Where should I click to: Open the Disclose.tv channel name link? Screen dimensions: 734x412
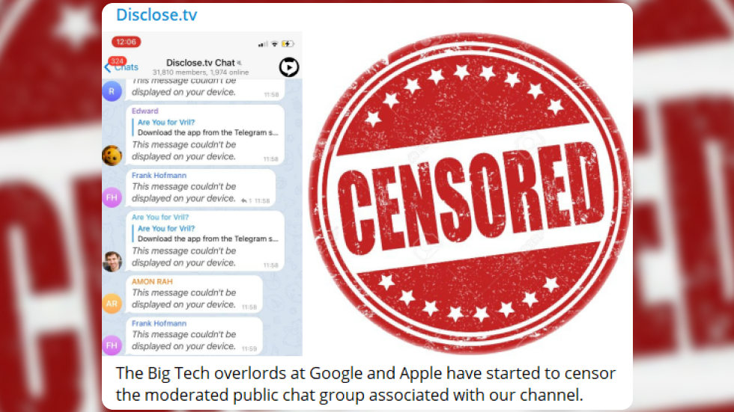(x=157, y=14)
